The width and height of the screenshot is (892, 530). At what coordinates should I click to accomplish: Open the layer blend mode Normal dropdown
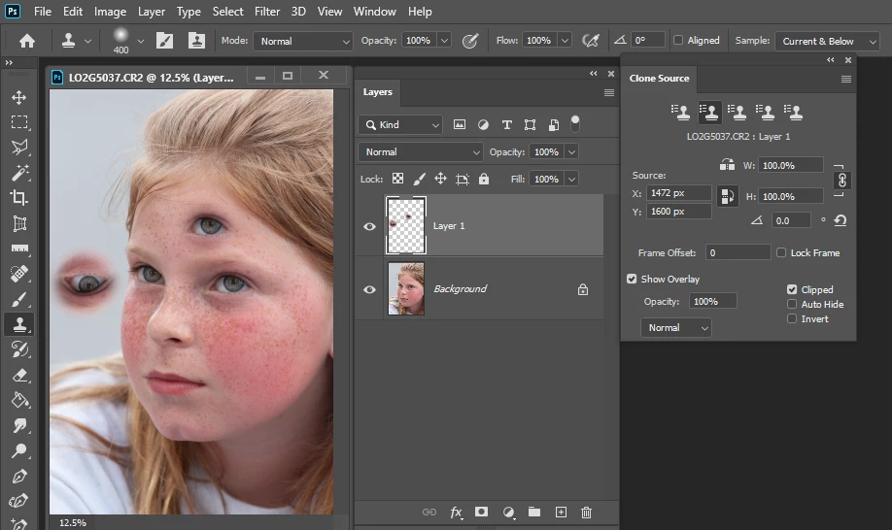coord(421,152)
